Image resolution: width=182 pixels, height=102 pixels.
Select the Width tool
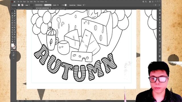[x=13, y=27]
